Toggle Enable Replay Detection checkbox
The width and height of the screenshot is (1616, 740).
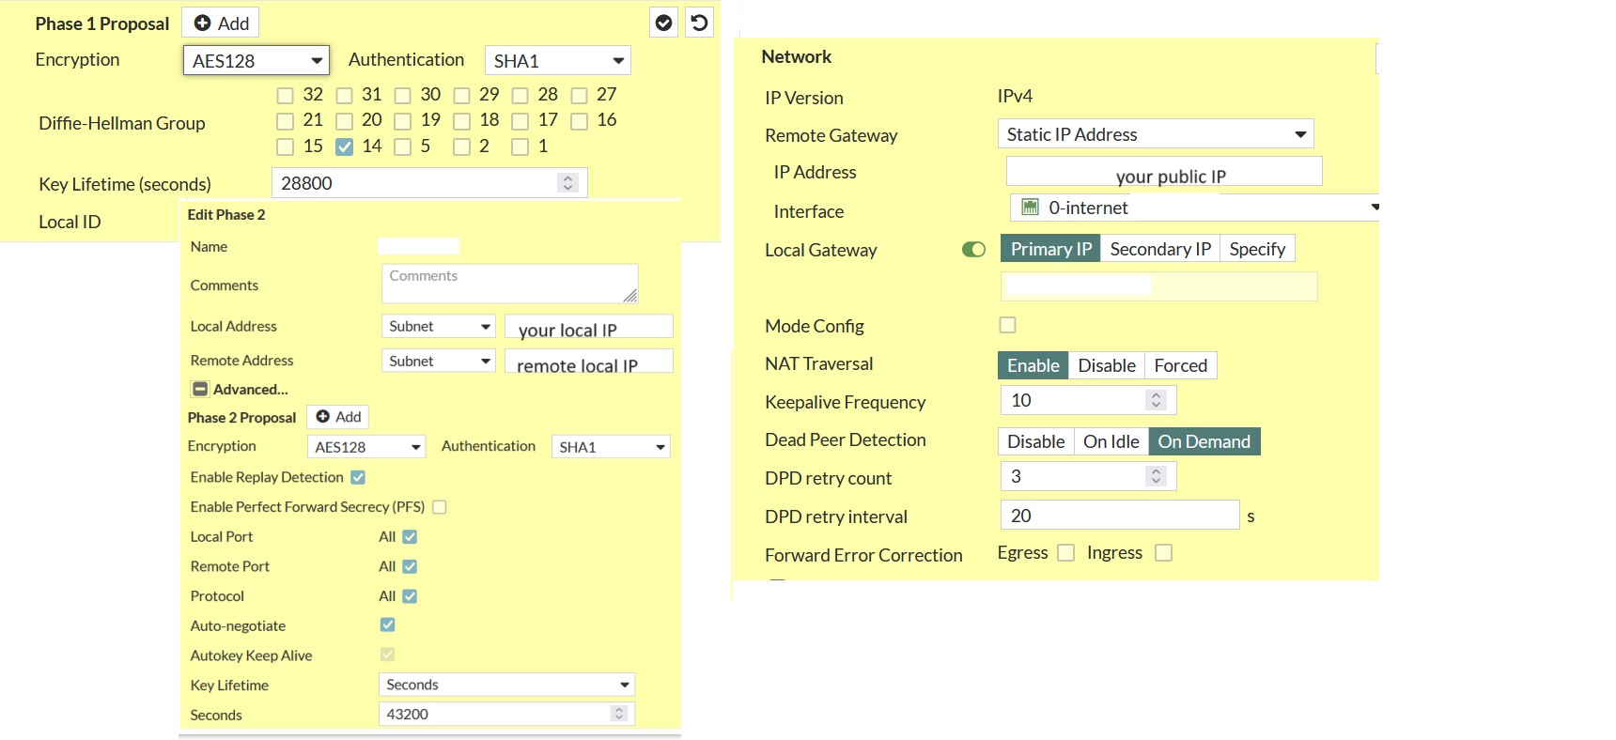[358, 477]
